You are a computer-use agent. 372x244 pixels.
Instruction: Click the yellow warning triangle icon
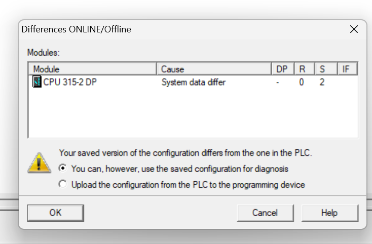point(39,162)
